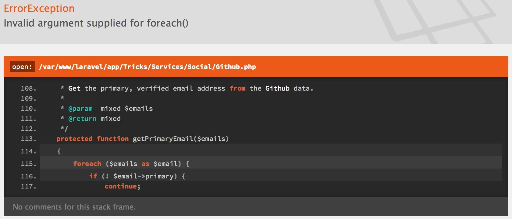
Task: Click line number 108
Action: click(28, 88)
